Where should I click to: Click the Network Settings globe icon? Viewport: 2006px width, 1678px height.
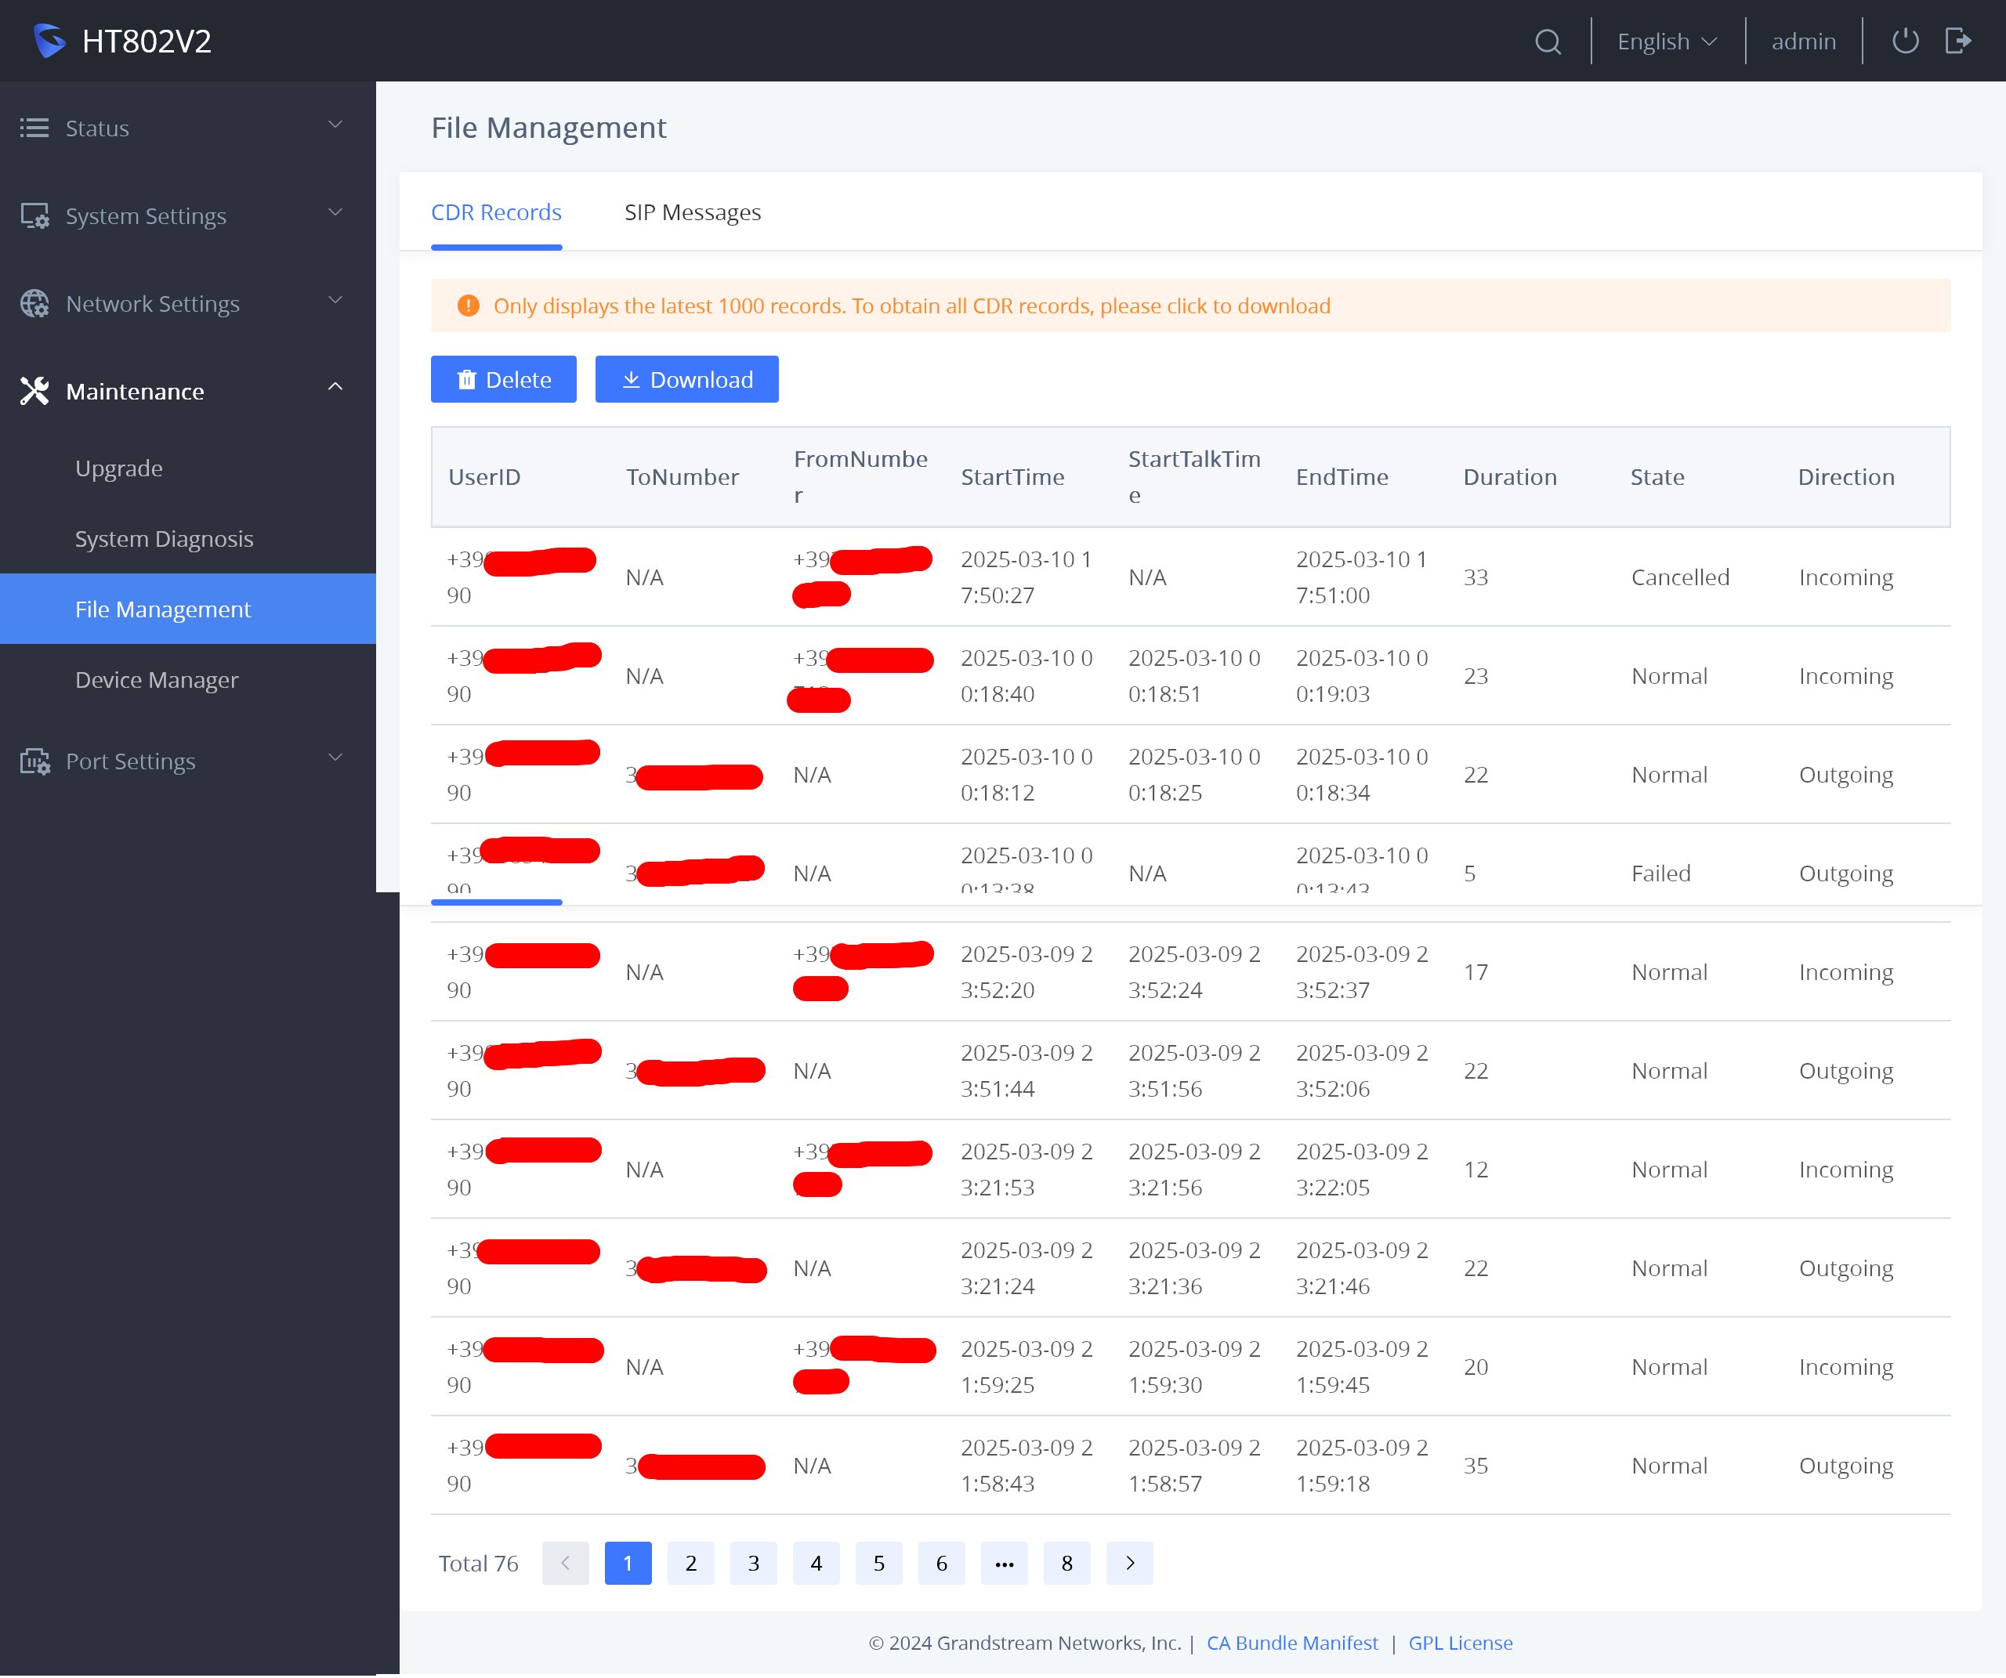click(x=34, y=304)
